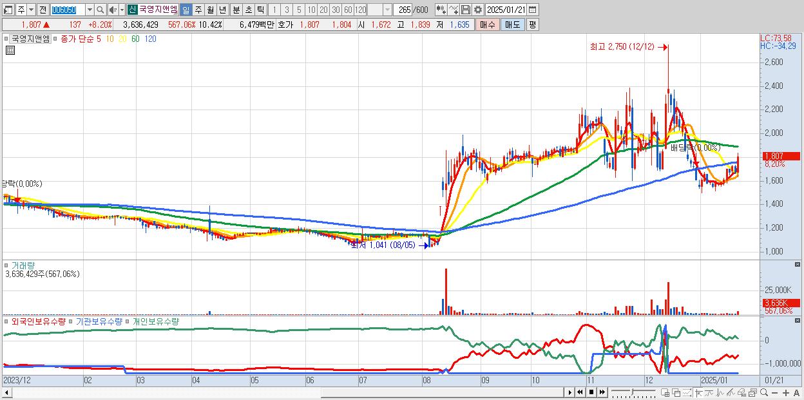Toggle the square beside 종가 단순 moving averages
Screen dimensions: 804x400
tap(55, 39)
